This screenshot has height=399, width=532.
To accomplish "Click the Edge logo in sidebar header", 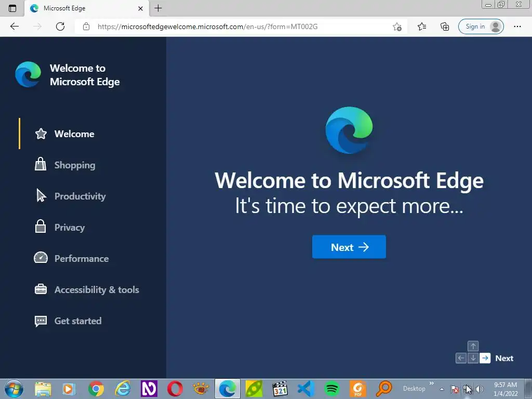I will (x=28, y=74).
